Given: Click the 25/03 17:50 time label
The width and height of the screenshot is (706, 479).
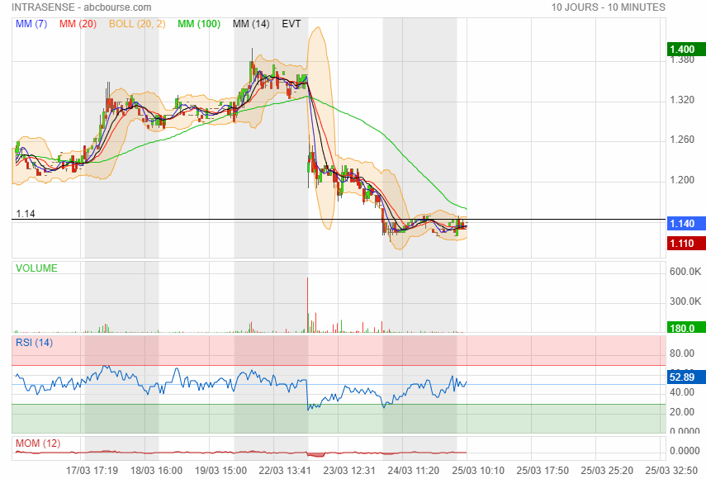Looking at the screenshot, I should pos(543,471).
